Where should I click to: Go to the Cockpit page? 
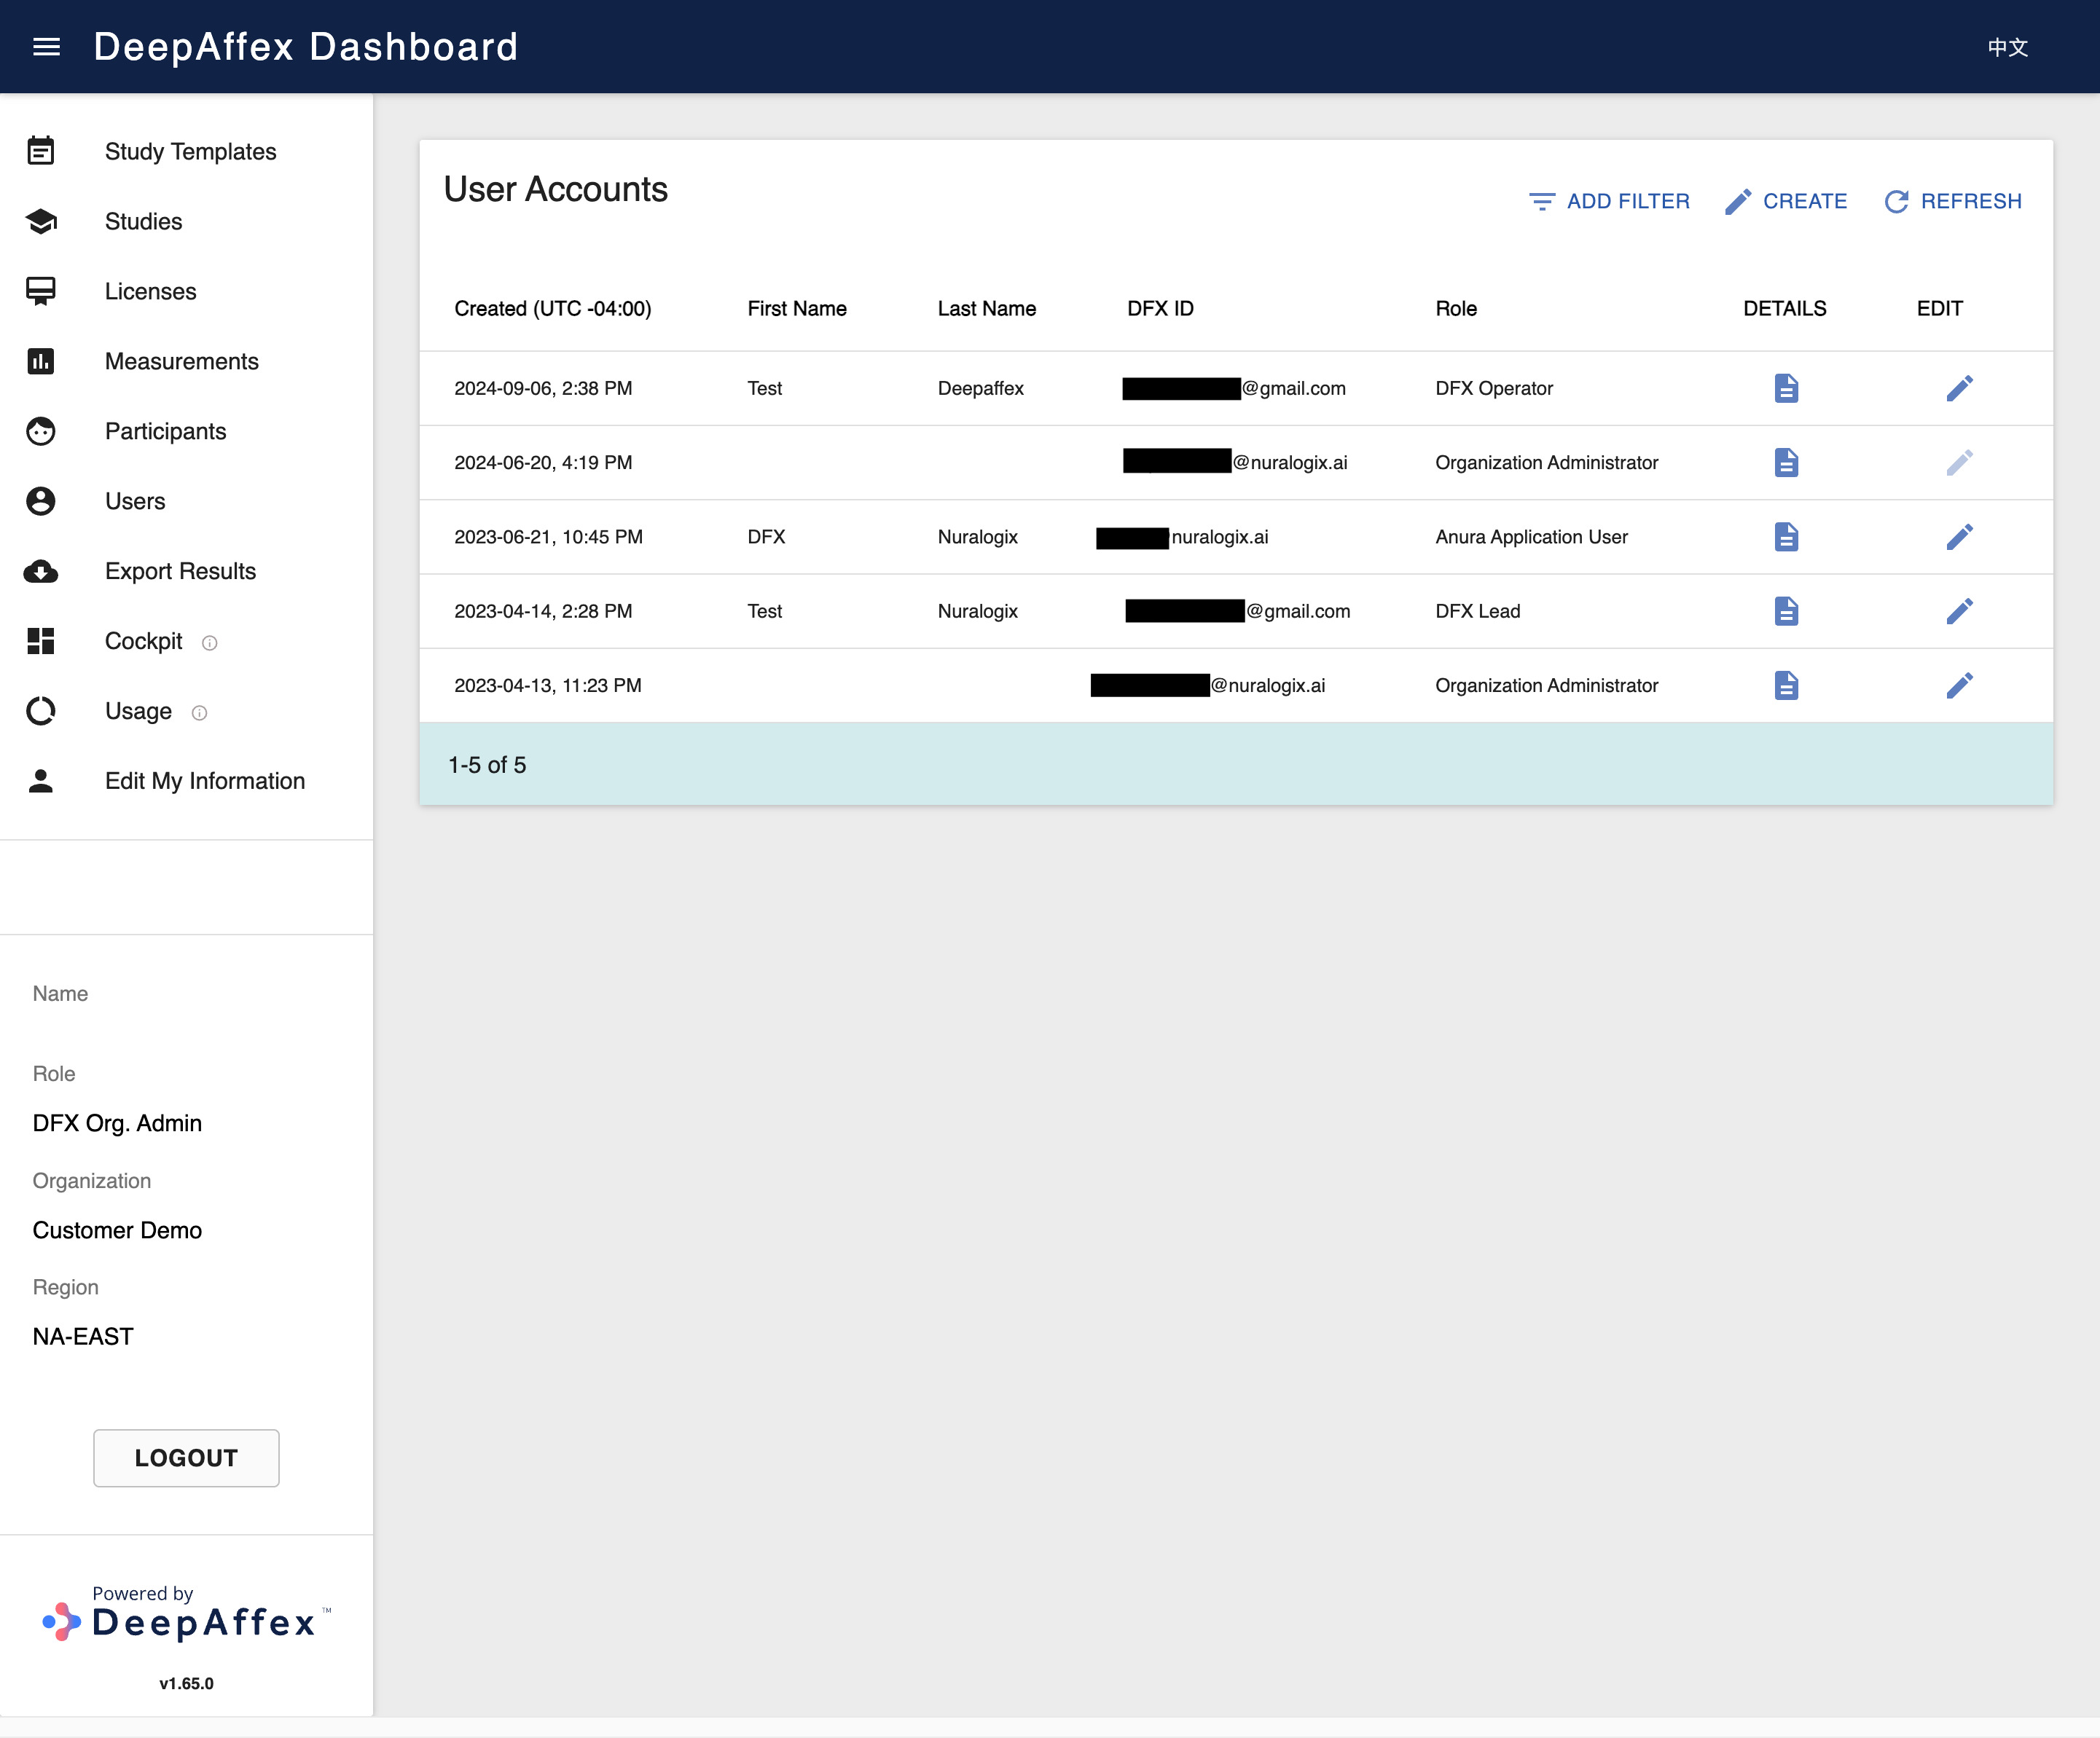point(143,640)
